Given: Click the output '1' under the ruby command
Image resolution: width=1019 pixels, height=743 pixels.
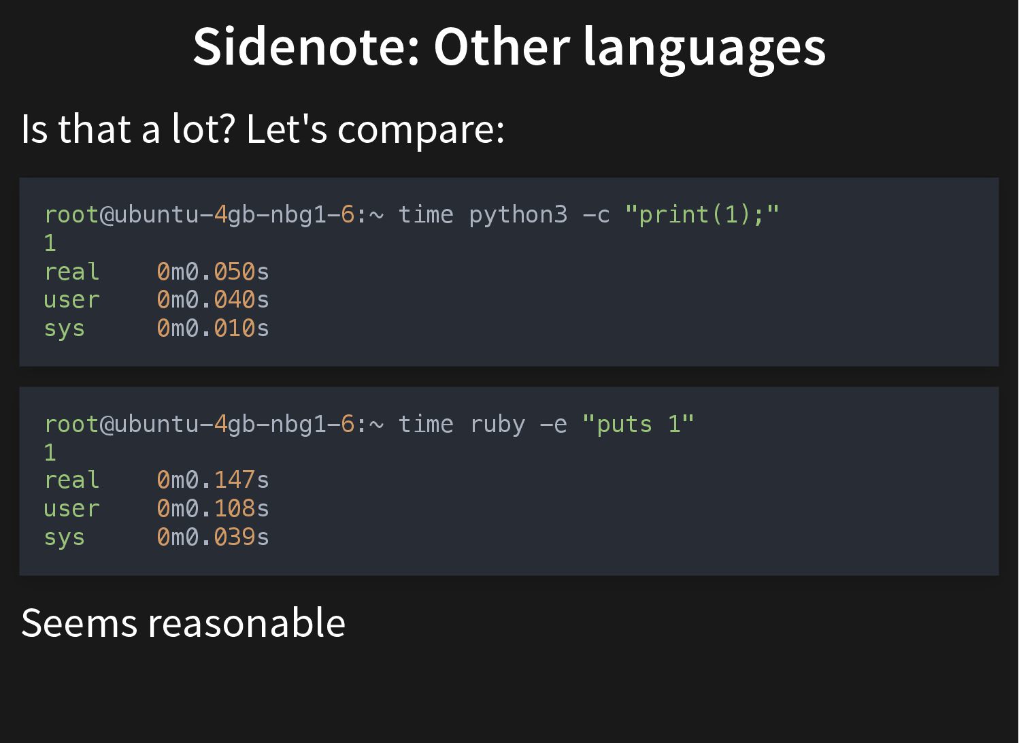Looking at the screenshot, I should pos(50,453).
